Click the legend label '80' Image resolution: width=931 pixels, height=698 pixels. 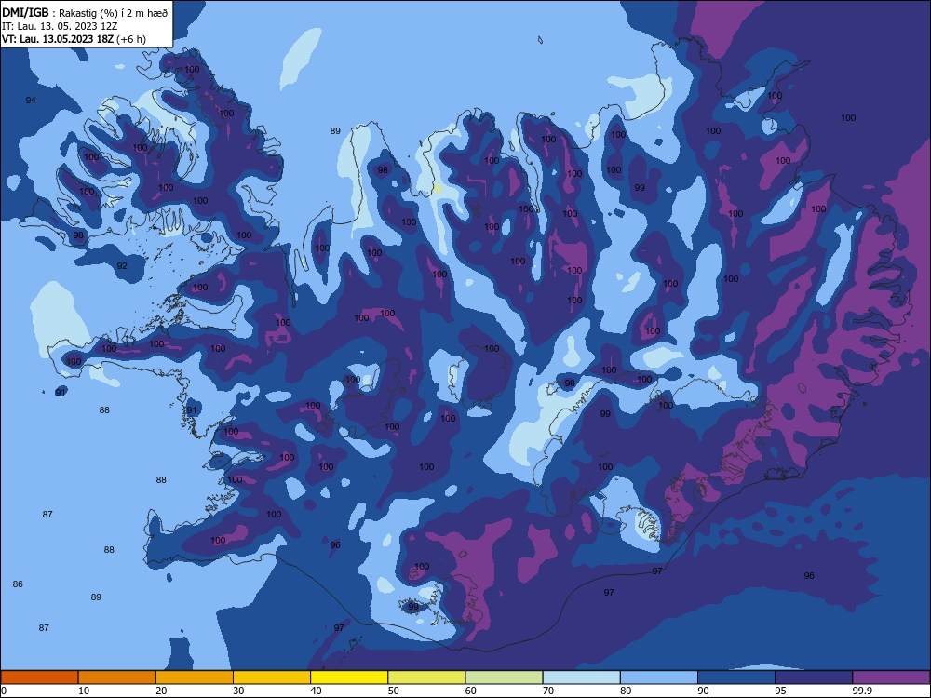[x=626, y=691]
